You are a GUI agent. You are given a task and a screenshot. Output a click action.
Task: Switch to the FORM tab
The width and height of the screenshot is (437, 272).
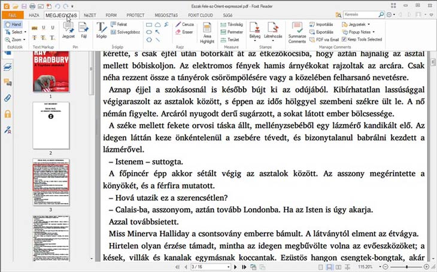[111, 16]
